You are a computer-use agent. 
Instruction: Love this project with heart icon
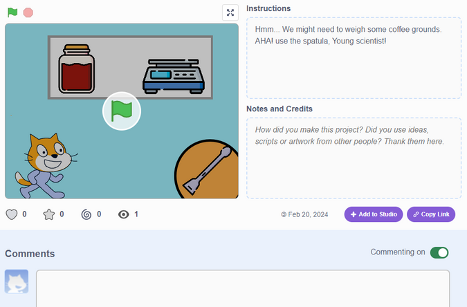click(12, 214)
